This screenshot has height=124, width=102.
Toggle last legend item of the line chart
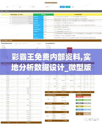point(27,43)
